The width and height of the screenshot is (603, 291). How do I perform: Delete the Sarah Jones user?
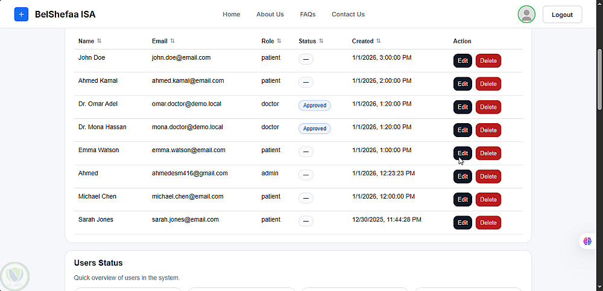point(488,223)
